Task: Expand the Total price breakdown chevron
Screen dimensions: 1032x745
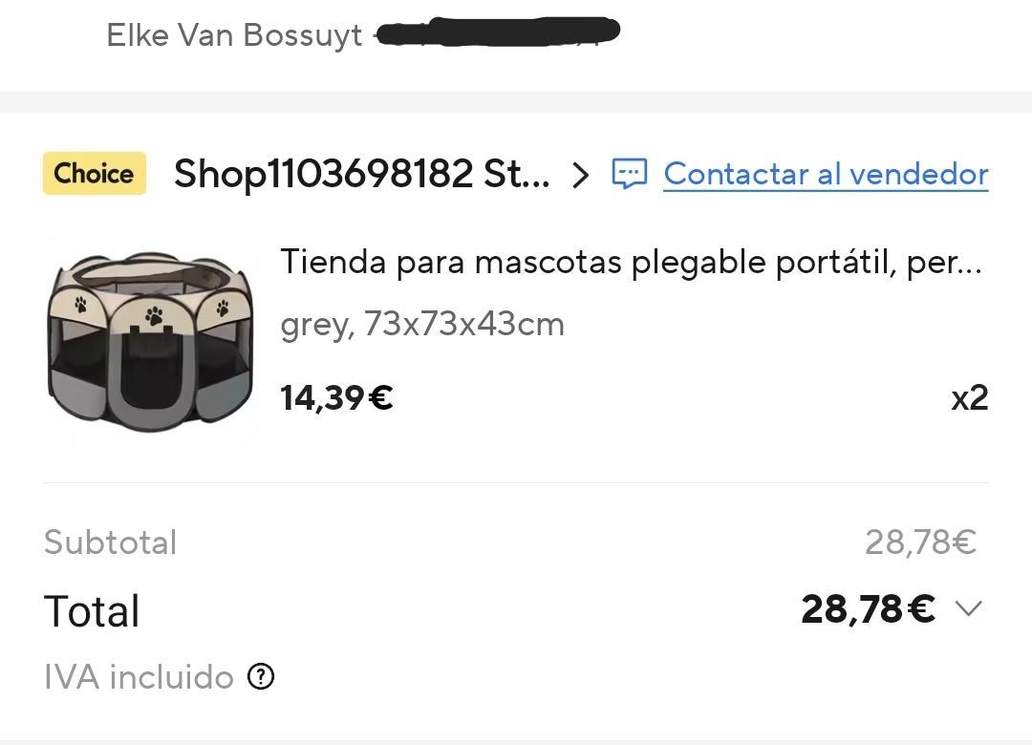Action: (968, 608)
